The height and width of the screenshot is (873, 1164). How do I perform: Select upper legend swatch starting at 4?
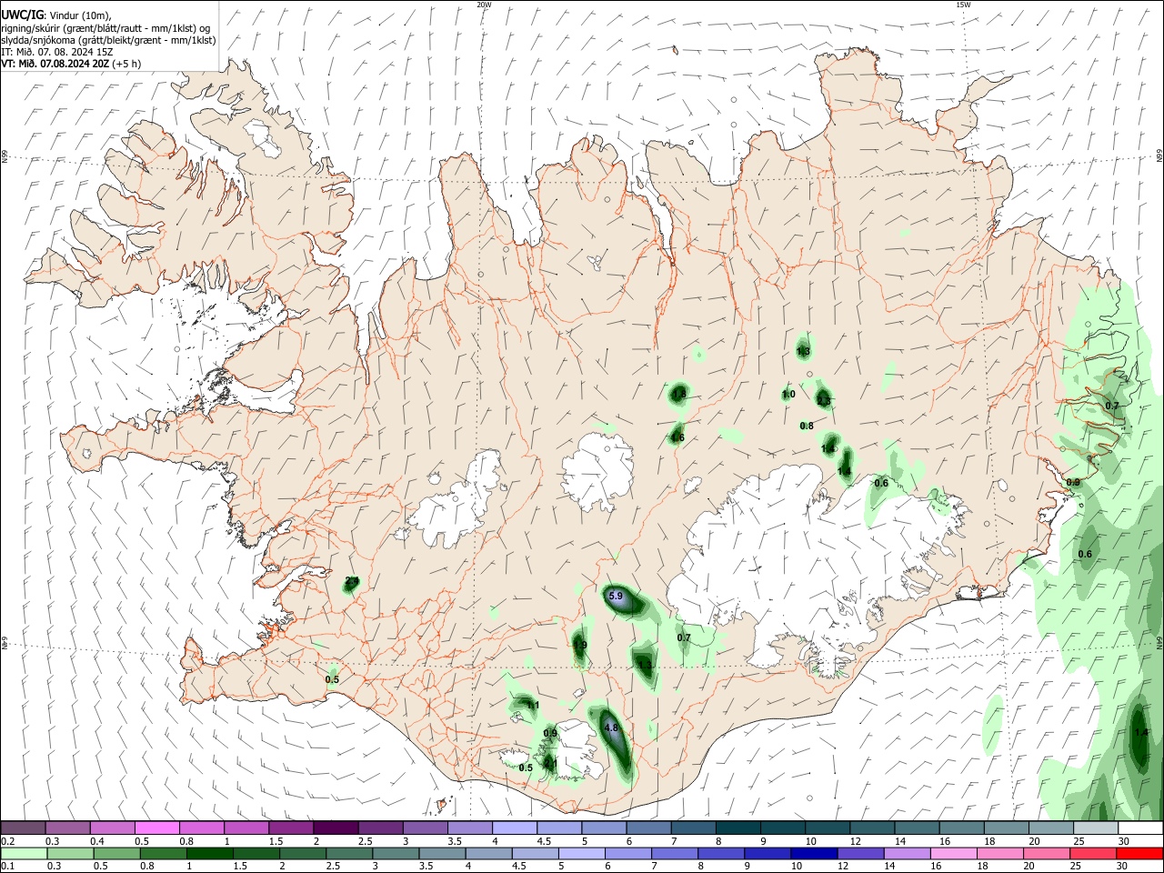tap(514, 828)
